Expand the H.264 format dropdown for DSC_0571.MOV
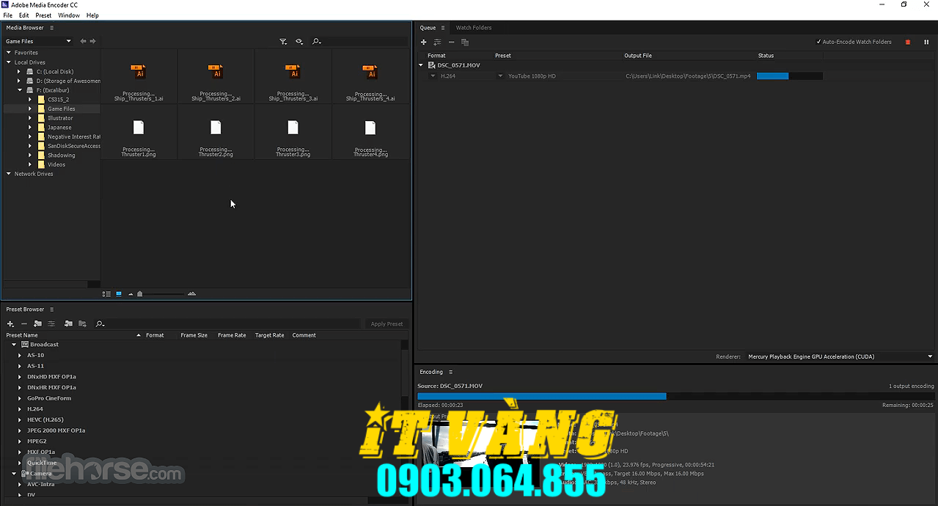The width and height of the screenshot is (938, 506). 433,76
